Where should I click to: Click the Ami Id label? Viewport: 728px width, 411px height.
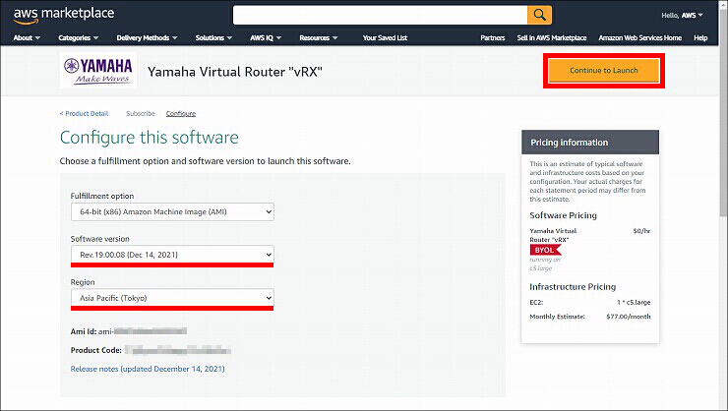coord(84,331)
